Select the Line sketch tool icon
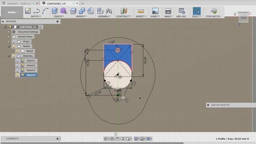Image resolution: width=256 pixels, height=144 pixels. (36, 11)
